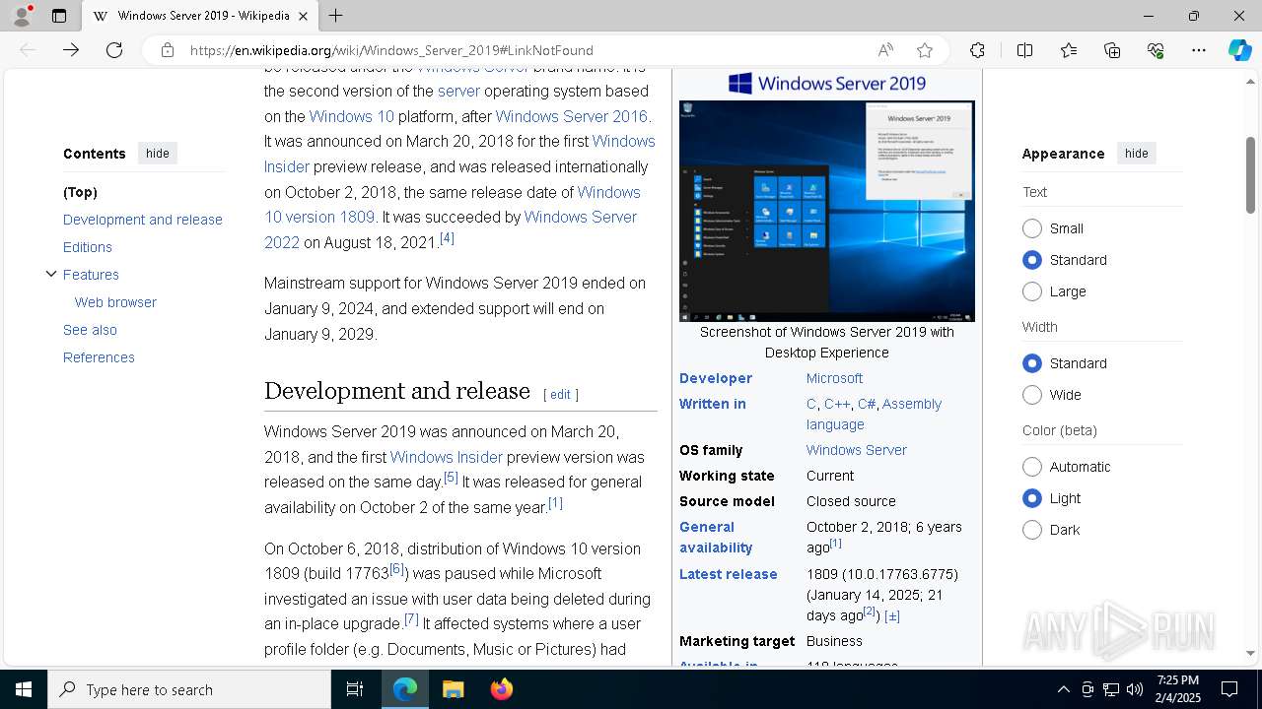This screenshot has height=709, width=1262.
Task: Hide the Contents sidebar
Action: pos(158,154)
